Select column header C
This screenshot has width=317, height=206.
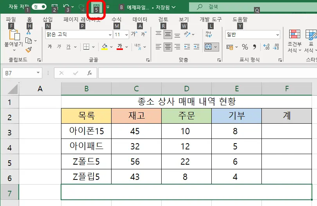[x=137, y=89]
